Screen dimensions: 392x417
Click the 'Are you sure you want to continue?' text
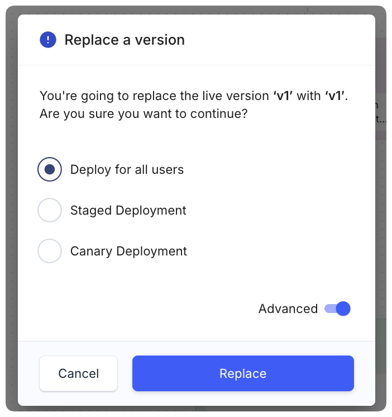tap(144, 114)
